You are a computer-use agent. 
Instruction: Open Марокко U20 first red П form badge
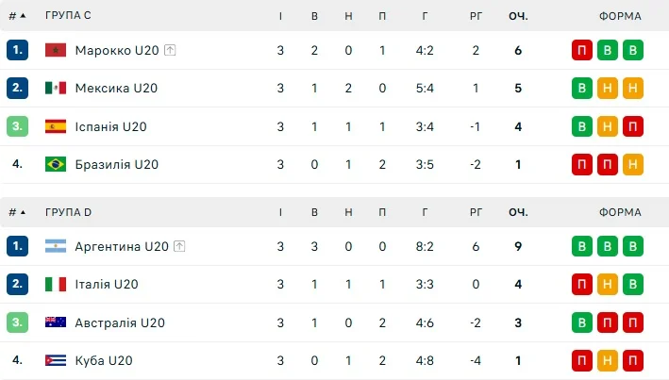(582, 50)
